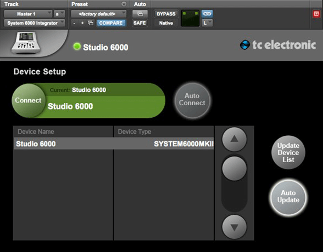Click the Studio 6000 title in header
Image resolution: width=323 pixels, height=252 pixels.
(105, 47)
